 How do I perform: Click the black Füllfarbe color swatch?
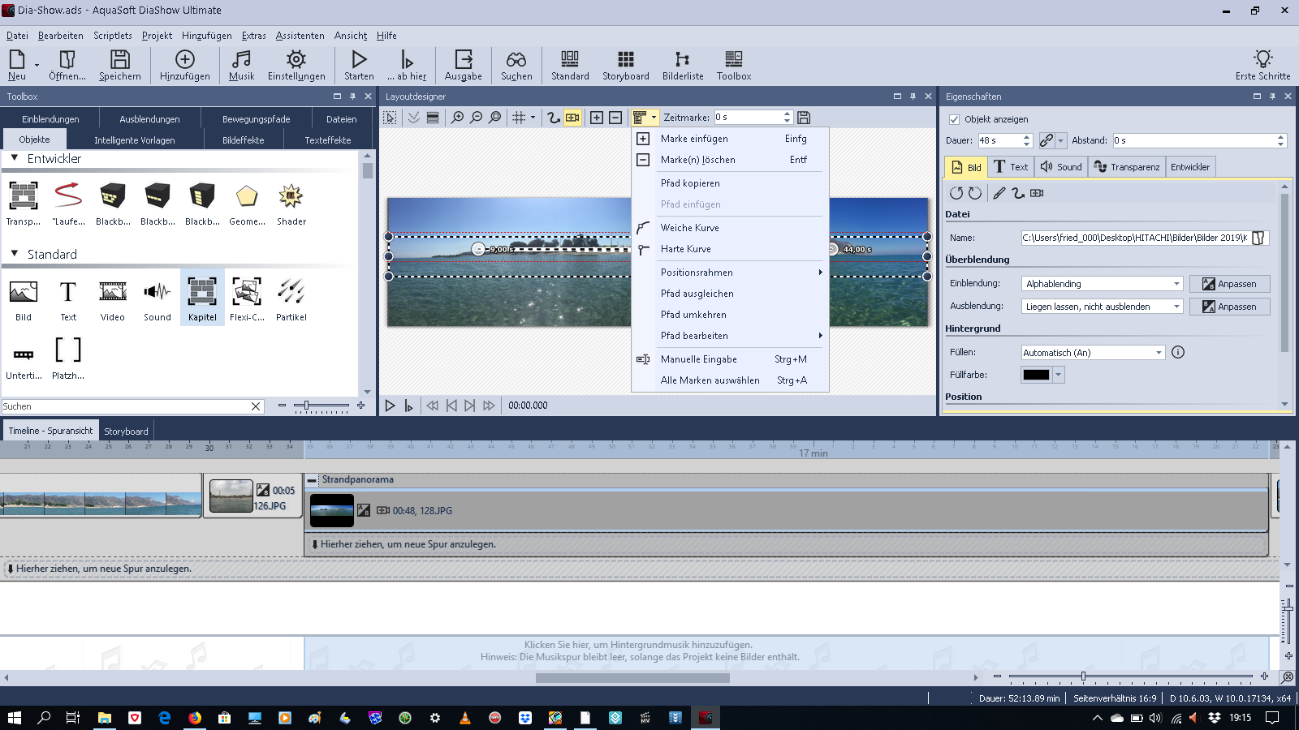tap(1036, 375)
